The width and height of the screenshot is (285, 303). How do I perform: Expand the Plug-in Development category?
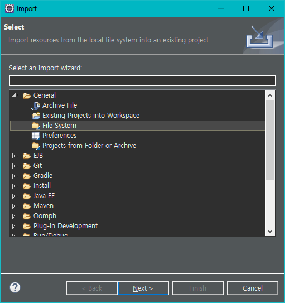(x=13, y=227)
